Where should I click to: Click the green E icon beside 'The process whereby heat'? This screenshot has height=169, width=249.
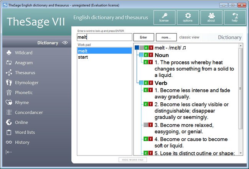[x=146, y=62]
